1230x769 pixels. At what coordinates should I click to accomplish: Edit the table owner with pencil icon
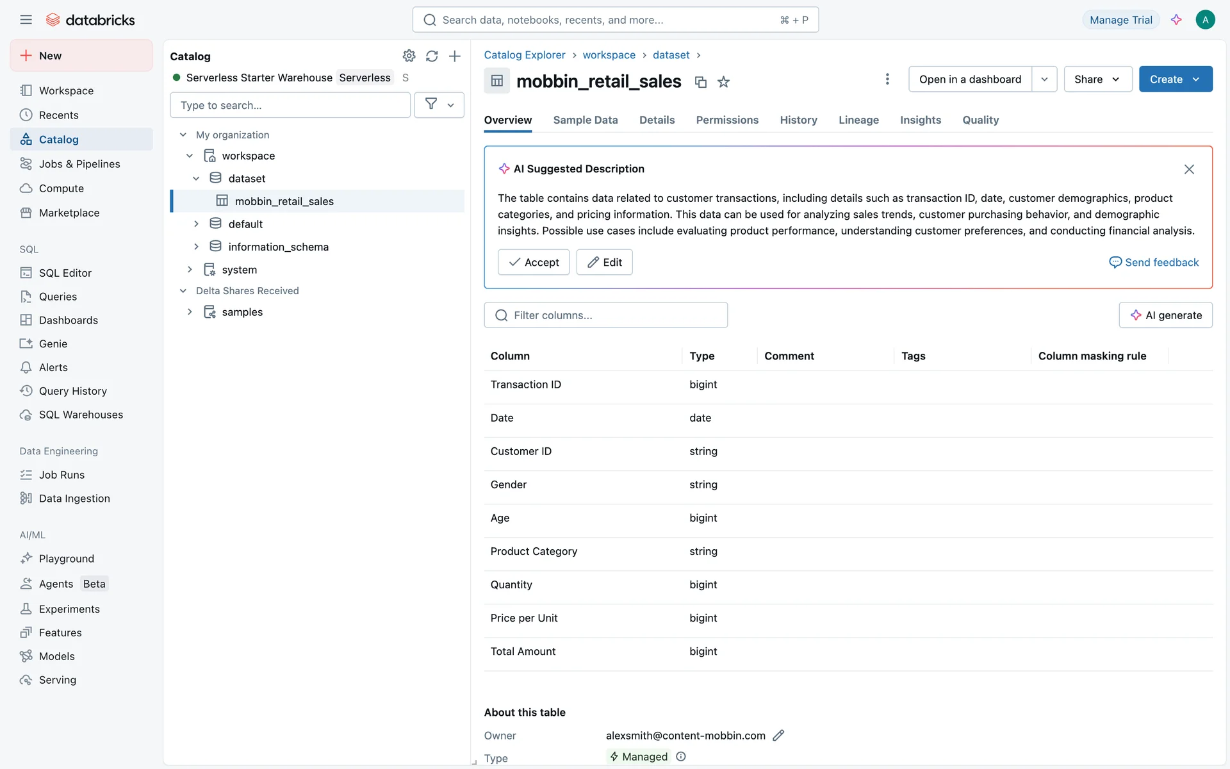[x=778, y=735]
